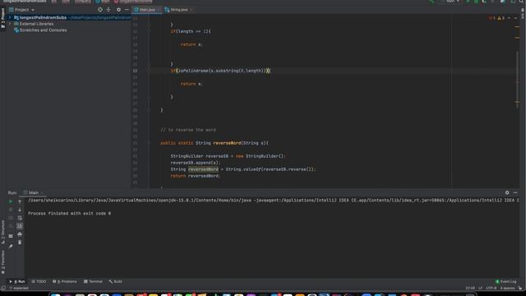
Task: Switch to the Main.java editor tab
Action: tap(147, 10)
